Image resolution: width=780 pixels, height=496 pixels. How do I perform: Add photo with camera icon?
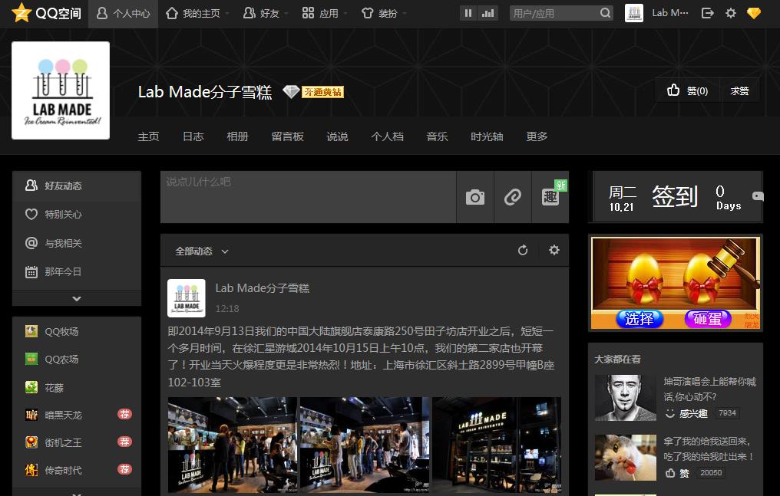click(475, 197)
